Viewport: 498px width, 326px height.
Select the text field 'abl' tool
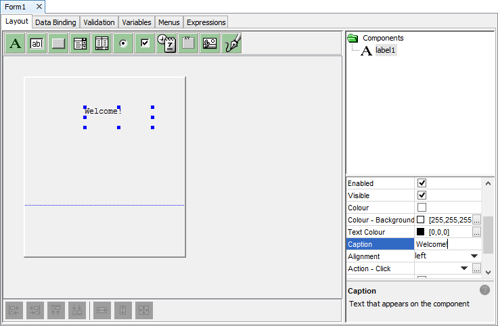click(37, 43)
